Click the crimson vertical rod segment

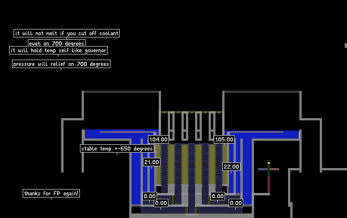269,185
